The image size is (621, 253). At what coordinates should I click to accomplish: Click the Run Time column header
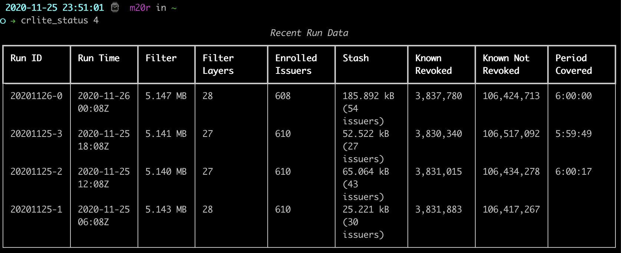click(x=99, y=58)
